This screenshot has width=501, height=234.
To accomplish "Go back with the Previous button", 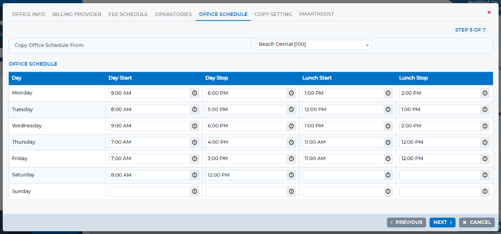I will pyautogui.click(x=406, y=223).
